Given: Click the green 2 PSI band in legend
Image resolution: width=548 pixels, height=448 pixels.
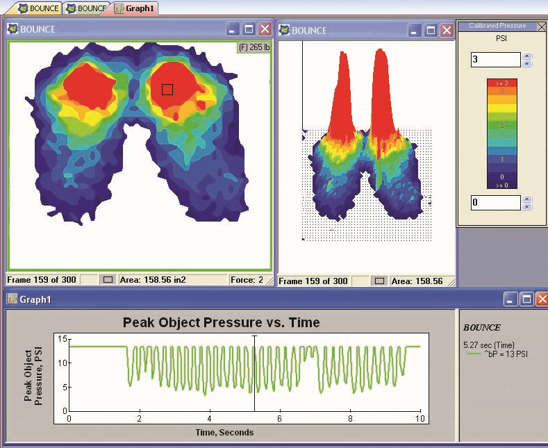Looking at the screenshot, I should point(502,126).
